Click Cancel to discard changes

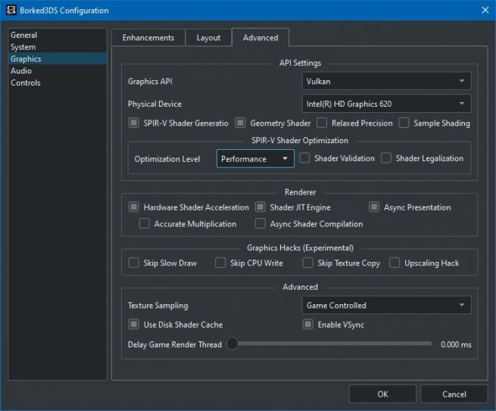454,394
